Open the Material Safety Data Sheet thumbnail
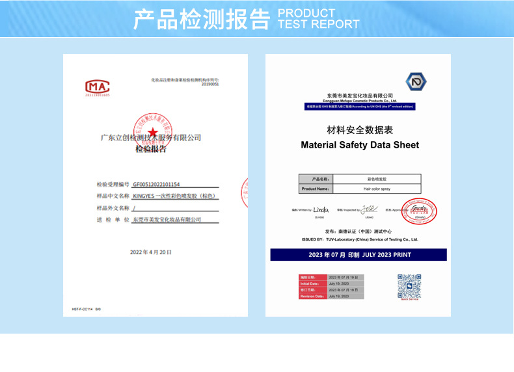Screen dimensions: 514x372 (358, 185)
